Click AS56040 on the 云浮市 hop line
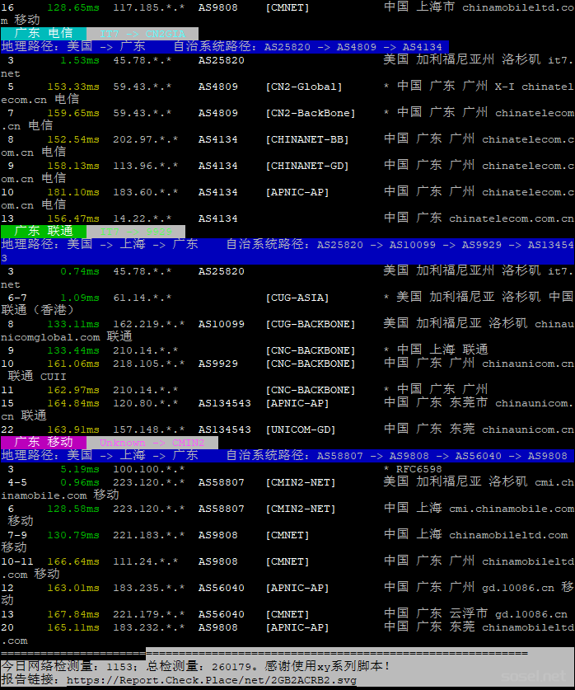 221,614
